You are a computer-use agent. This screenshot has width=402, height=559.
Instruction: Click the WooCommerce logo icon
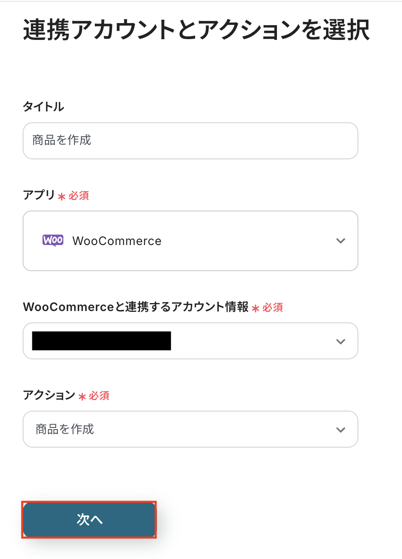point(53,240)
